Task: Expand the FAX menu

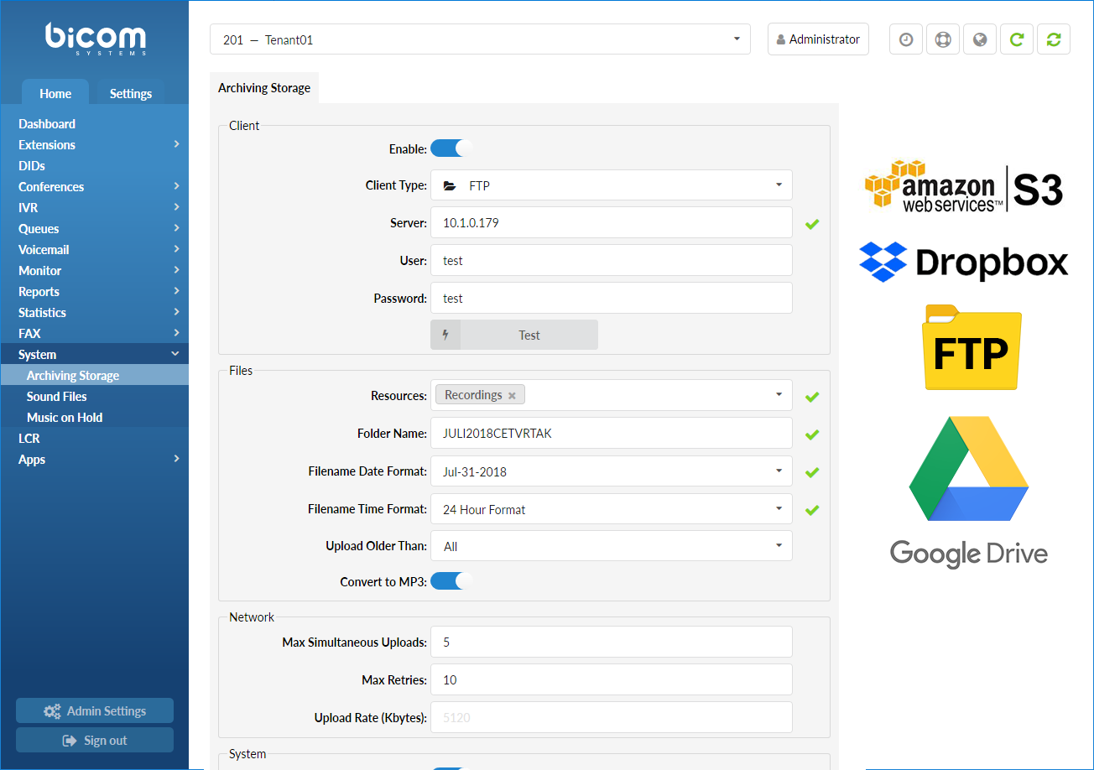Action: click(94, 333)
